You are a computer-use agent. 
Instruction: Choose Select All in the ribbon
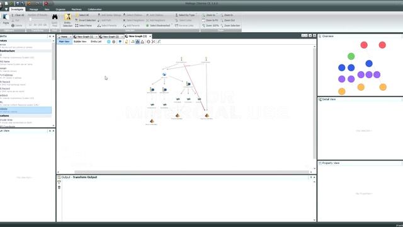click(x=82, y=15)
